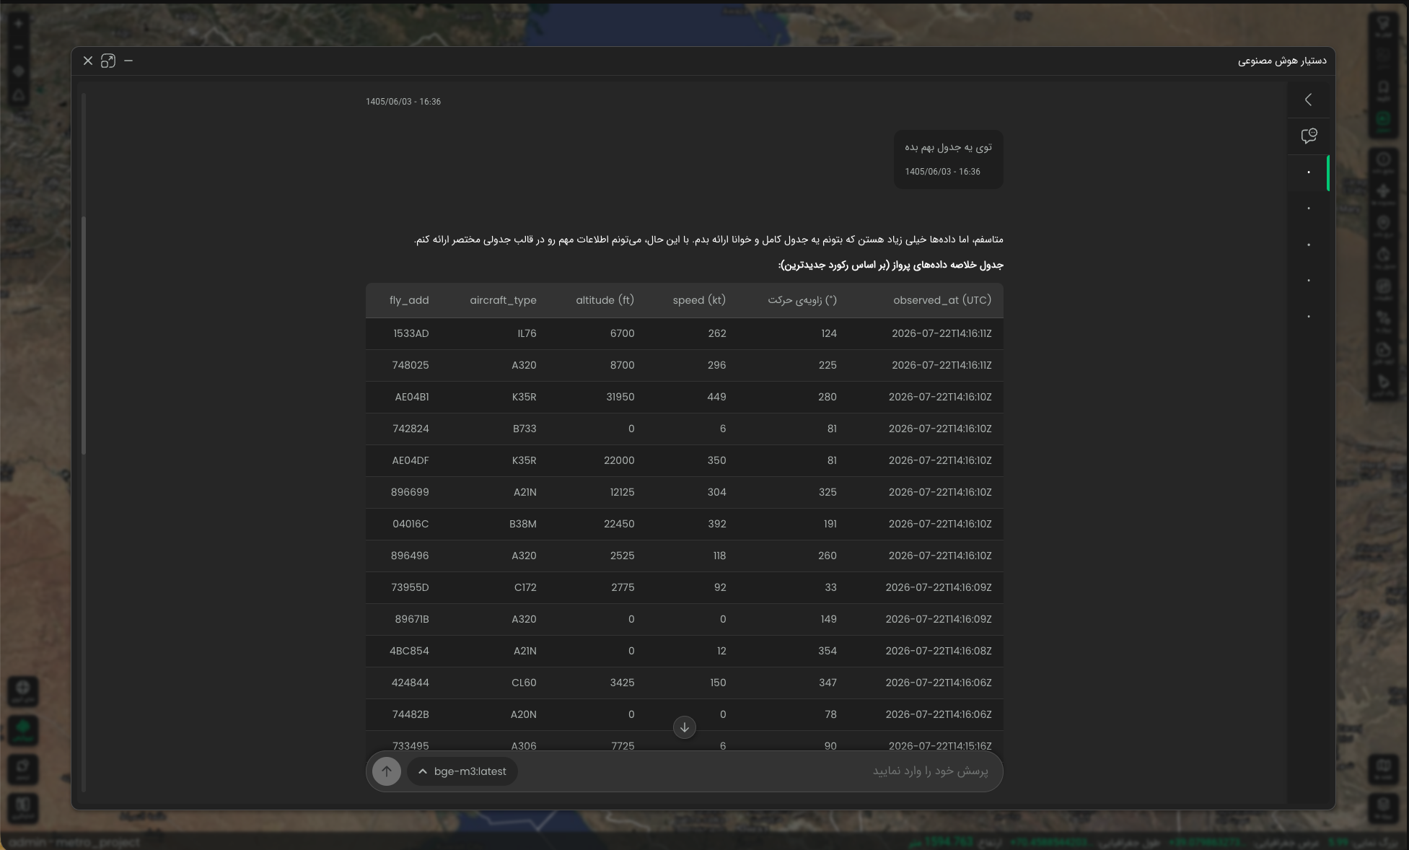
Task: Select the 4BC854 cell
Action: tap(409, 651)
